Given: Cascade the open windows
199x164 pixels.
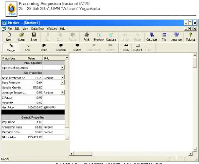Looking at the screenshot, I should pyautogui.click(x=151, y=37).
